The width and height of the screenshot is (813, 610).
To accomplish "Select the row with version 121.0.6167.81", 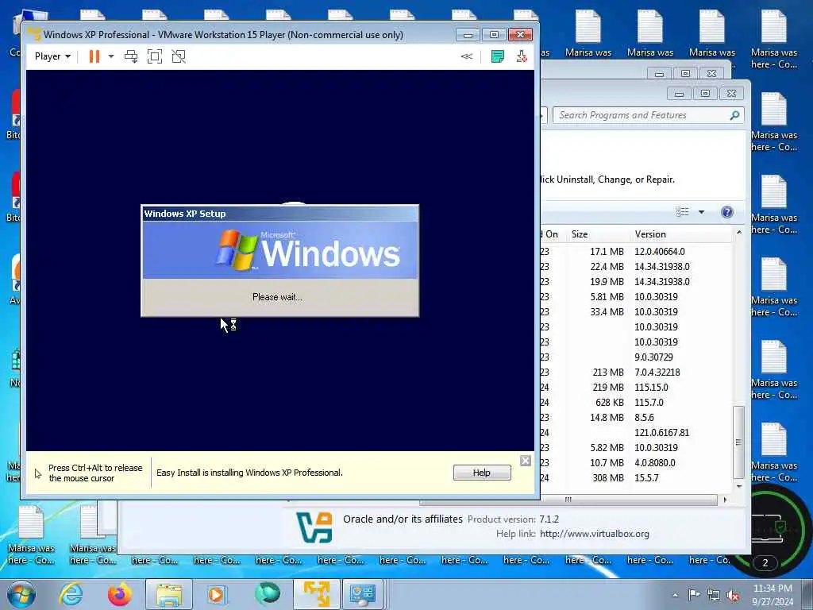I will click(x=636, y=432).
